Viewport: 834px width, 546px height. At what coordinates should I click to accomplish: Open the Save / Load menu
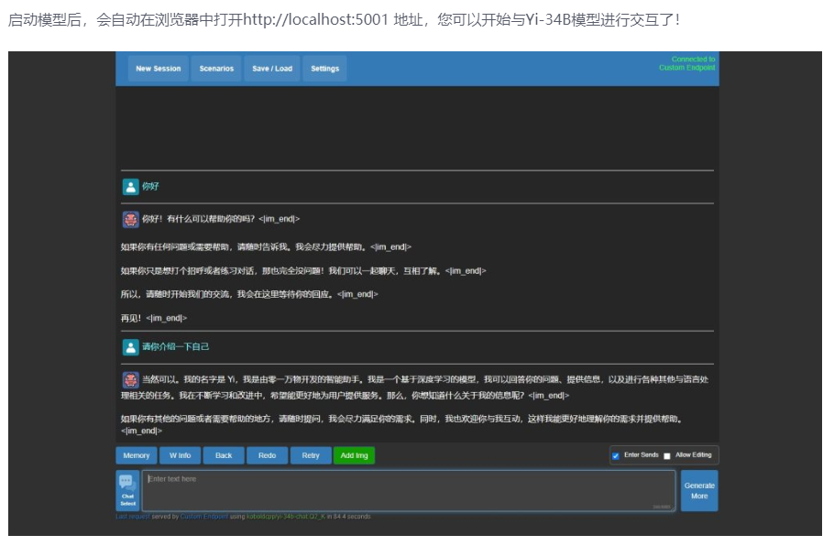click(272, 69)
